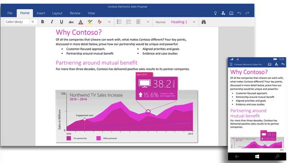
Task: Apply the Heading 1 style
Action: click(179, 22)
